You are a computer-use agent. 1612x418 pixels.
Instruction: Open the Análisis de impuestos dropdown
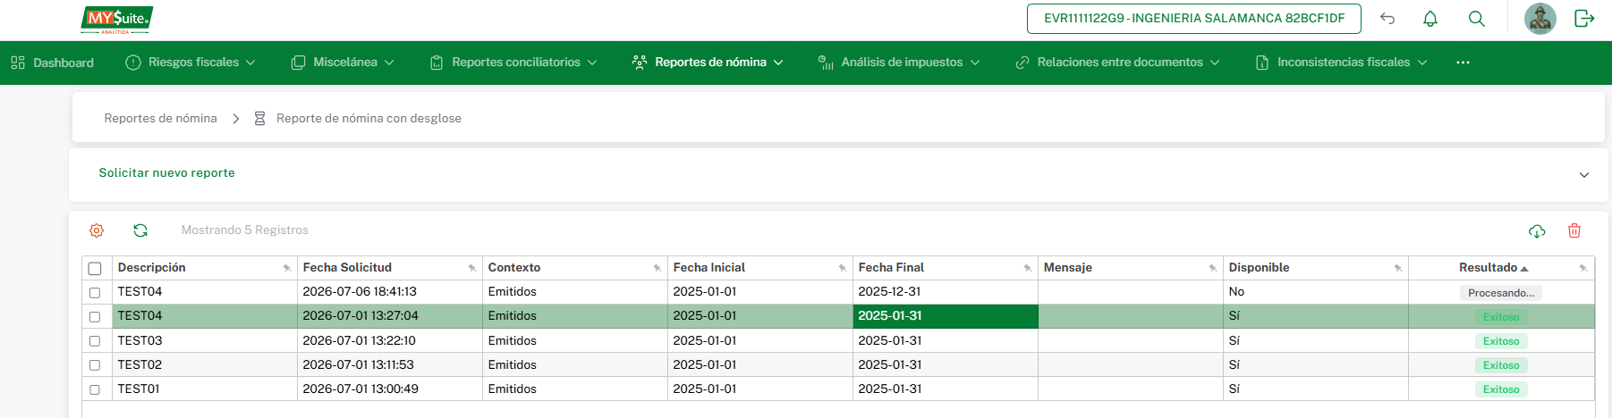pyautogui.click(x=899, y=63)
